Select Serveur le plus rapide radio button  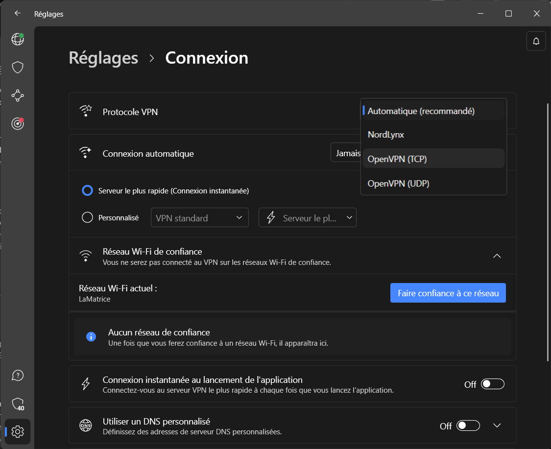(x=88, y=190)
